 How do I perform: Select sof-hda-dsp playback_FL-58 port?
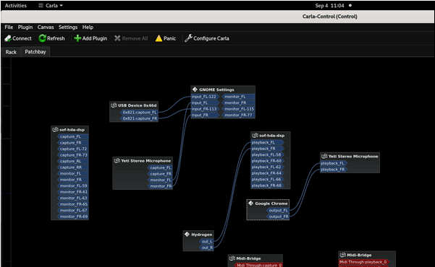coord(268,154)
